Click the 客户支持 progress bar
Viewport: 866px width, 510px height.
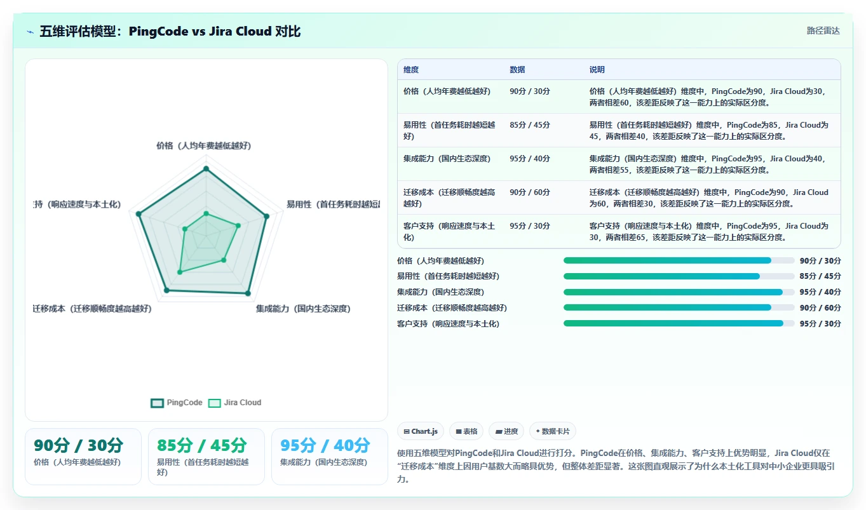(679, 323)
